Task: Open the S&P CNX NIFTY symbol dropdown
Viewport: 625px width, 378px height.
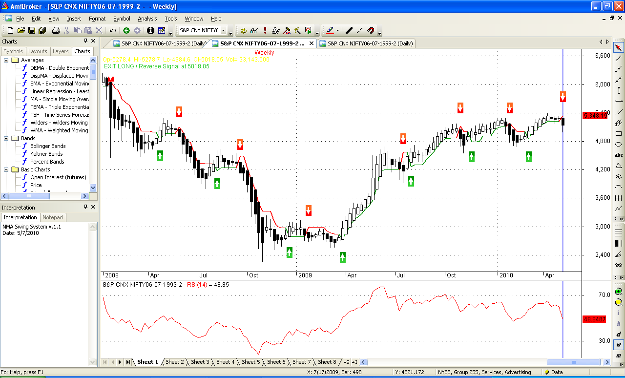Action: pos(223,30)
